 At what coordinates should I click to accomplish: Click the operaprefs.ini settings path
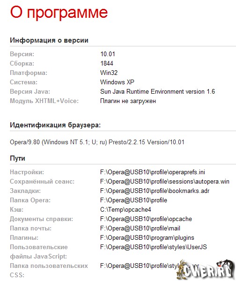[153, 172]
